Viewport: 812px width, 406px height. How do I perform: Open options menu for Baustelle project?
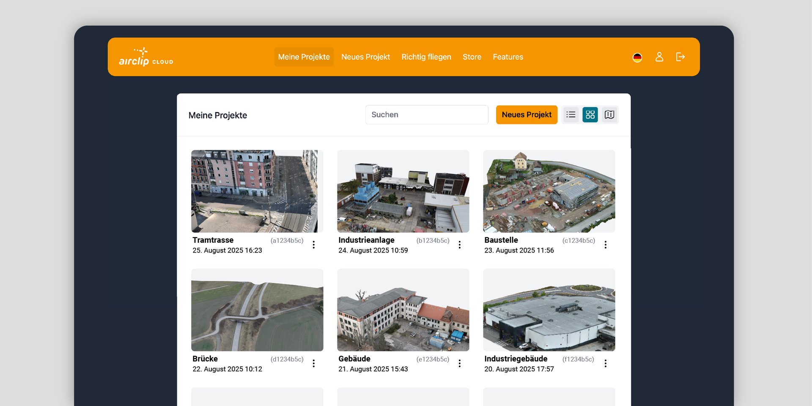coord(606,245)
